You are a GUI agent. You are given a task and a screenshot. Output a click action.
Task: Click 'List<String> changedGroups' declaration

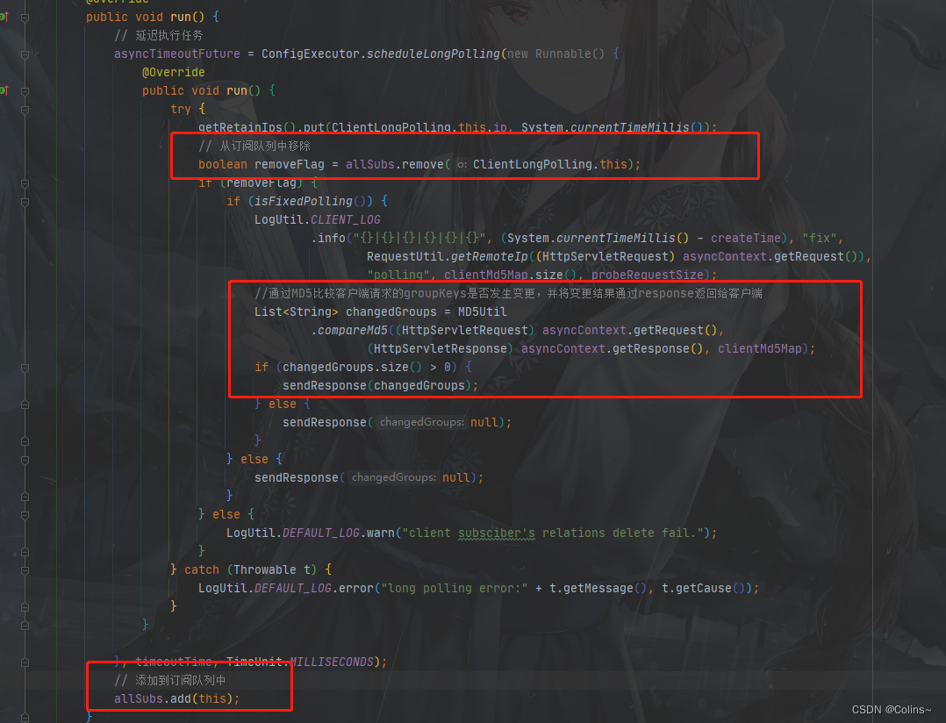[345, 311]
